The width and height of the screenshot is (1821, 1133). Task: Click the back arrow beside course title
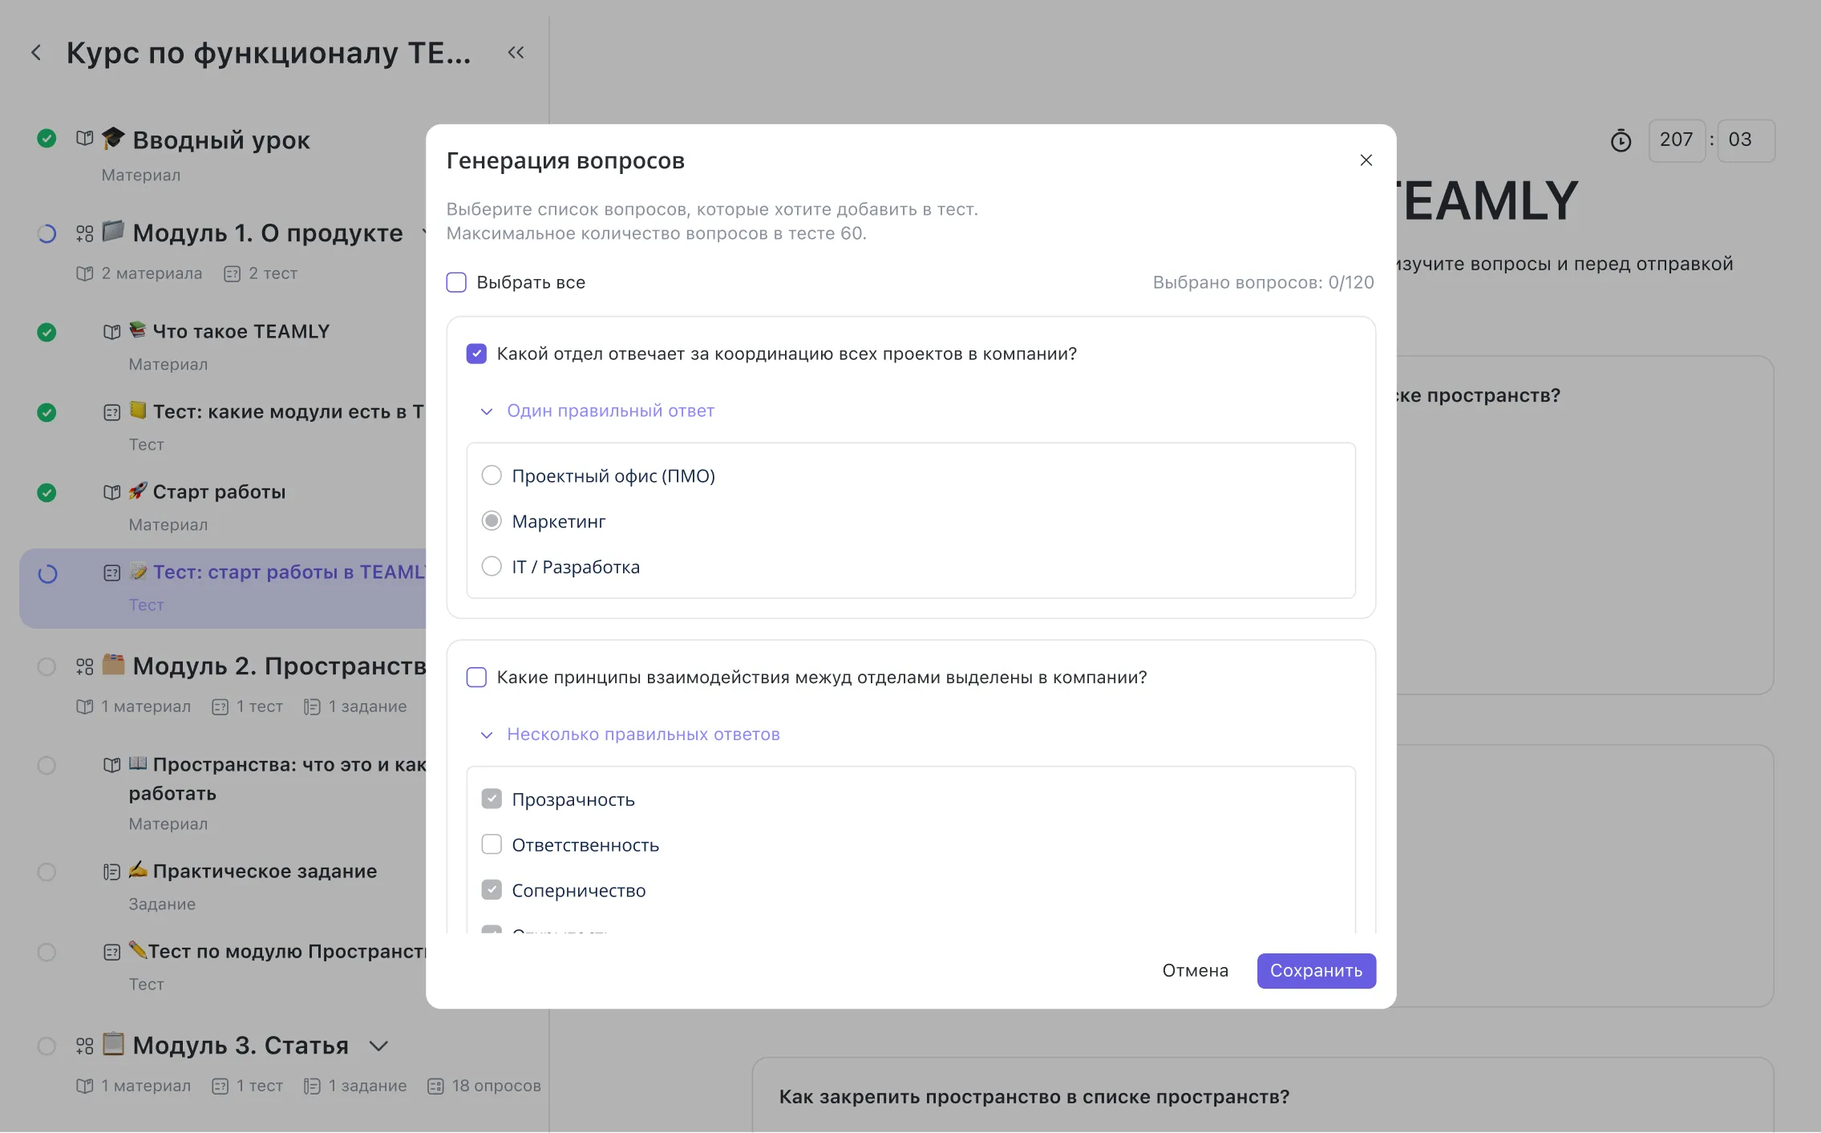[36, 53]
